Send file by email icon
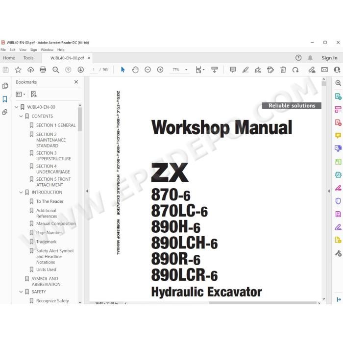Screen dimensions: 343x343 tap(324, 70)
